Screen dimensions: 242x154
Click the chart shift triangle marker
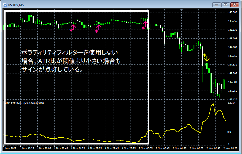pos(182,10)
